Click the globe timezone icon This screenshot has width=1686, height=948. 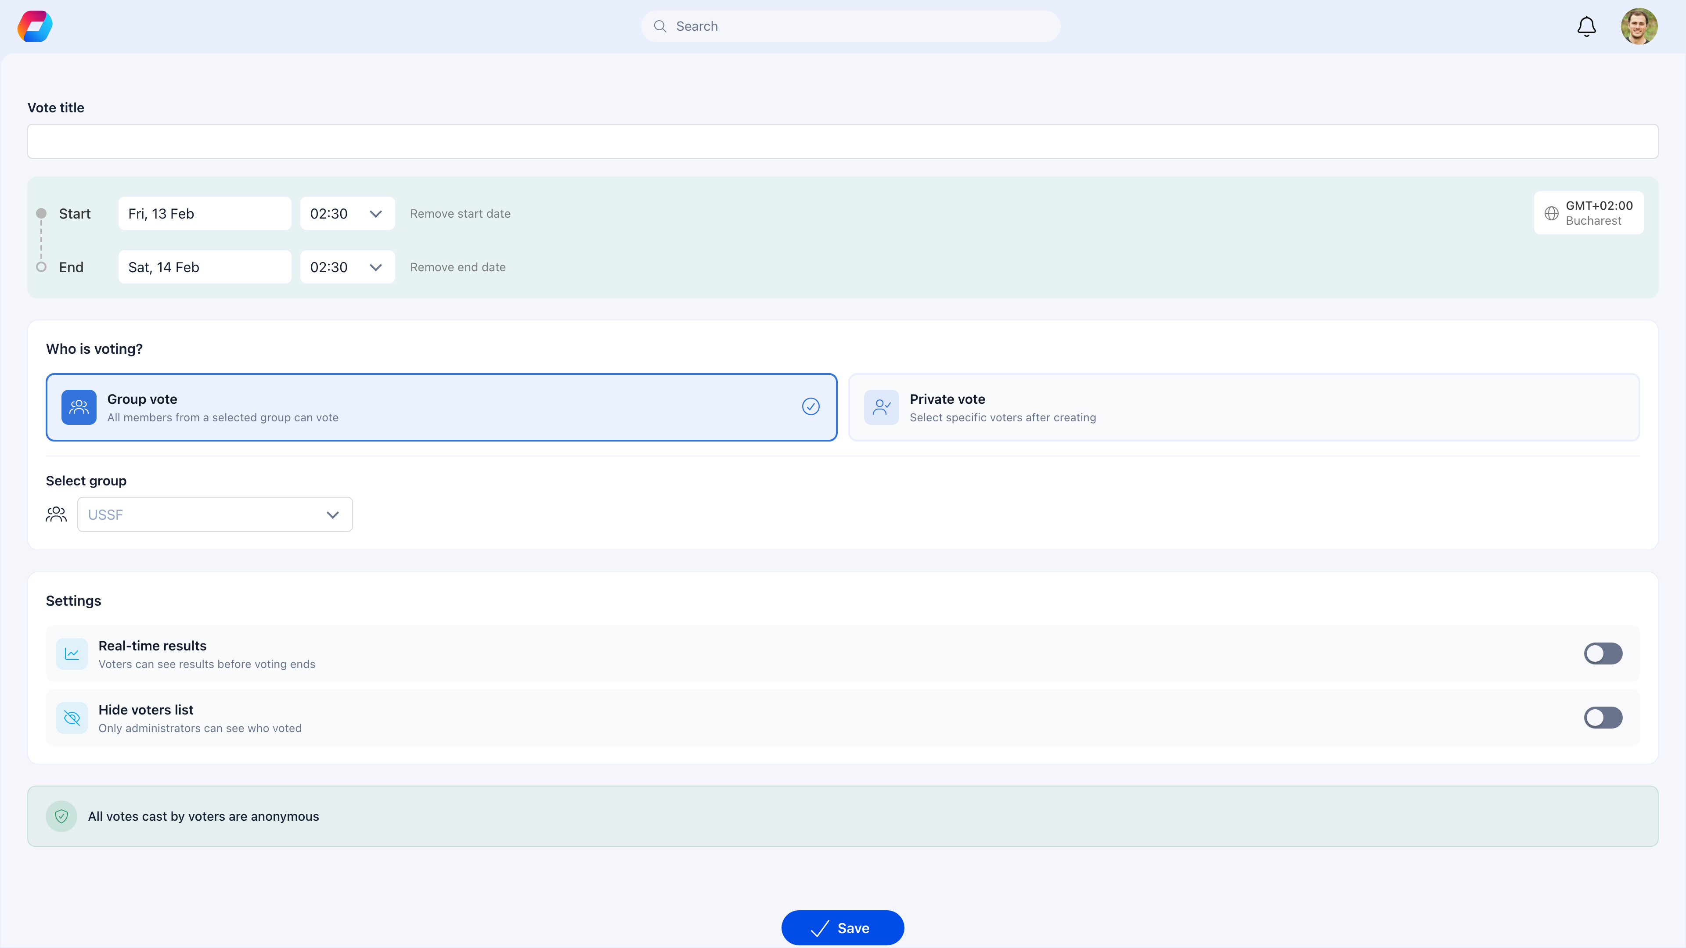[1552, 213]
